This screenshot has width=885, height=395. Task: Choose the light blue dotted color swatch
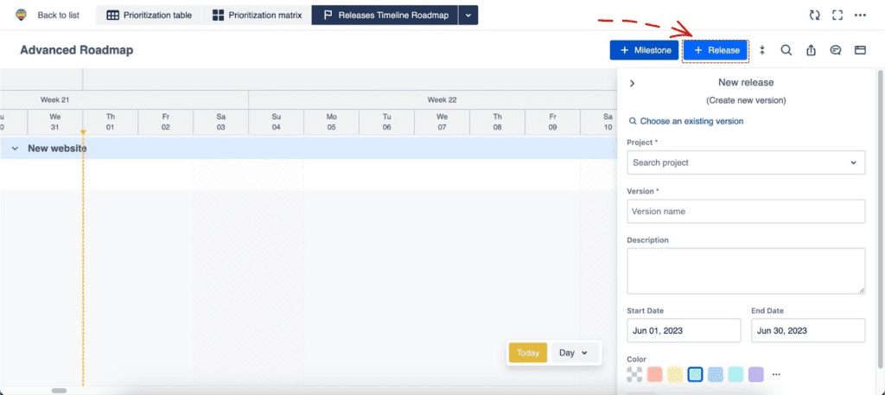[x=716, y=374]
